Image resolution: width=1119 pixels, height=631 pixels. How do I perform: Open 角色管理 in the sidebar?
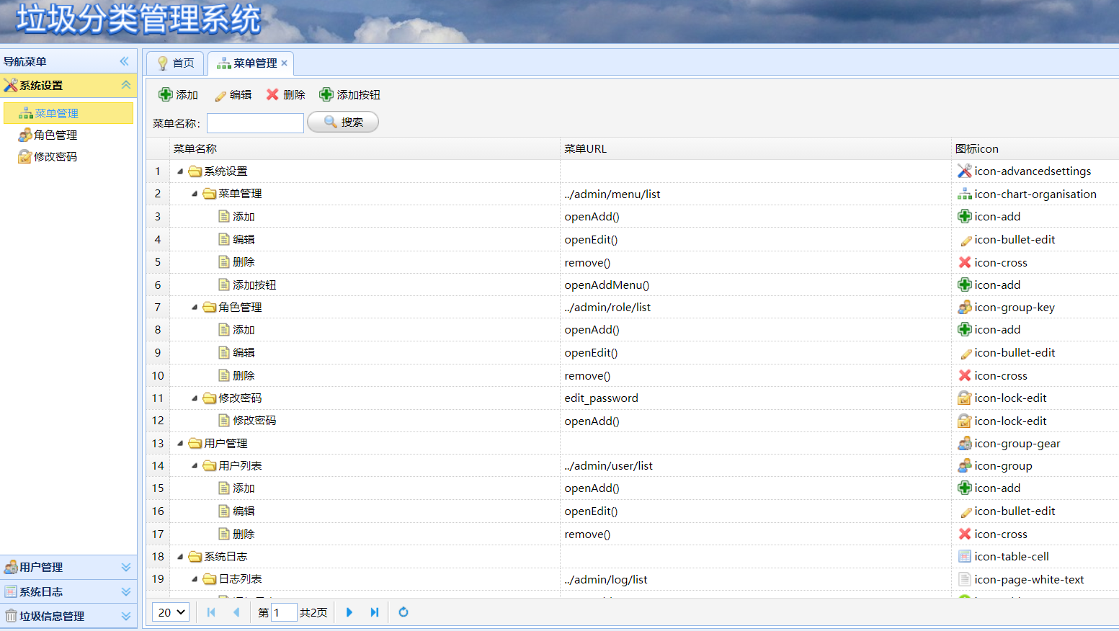point(55,135)
